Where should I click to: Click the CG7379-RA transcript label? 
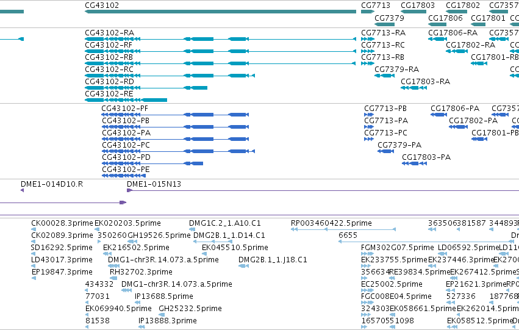397,70
